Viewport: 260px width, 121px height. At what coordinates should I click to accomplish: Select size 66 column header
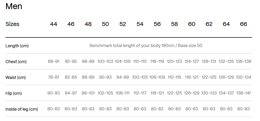pos(243,24)
